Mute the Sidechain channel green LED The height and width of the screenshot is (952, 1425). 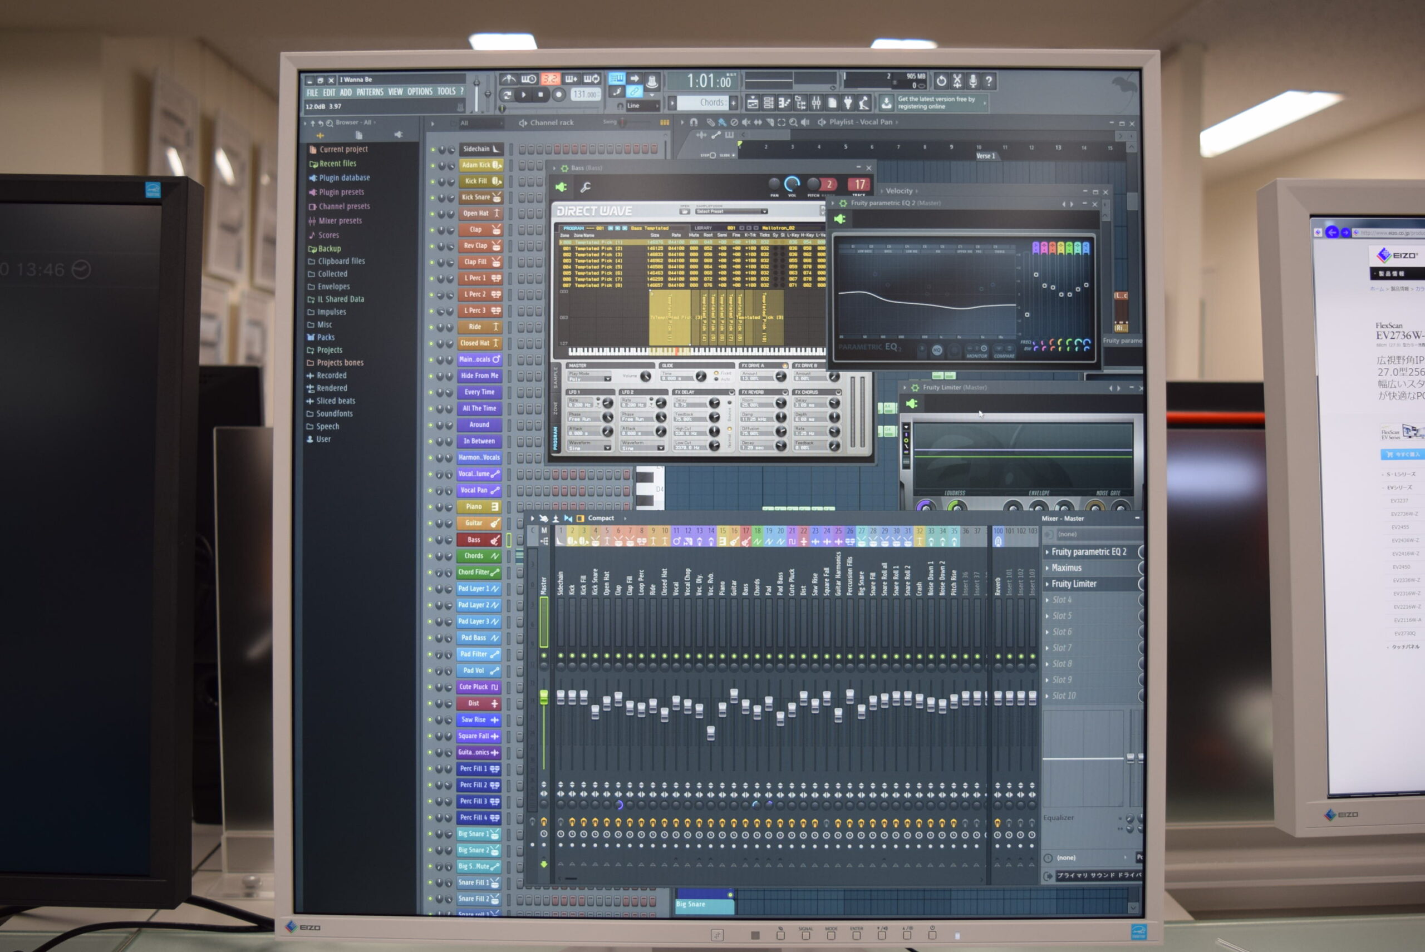tap(432, 149)
